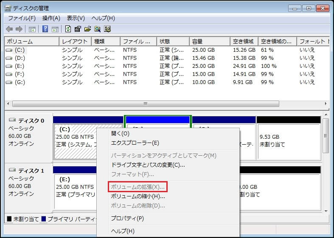
Task: Click the 61 % cell in C: row
Action: tap(267, 50)
